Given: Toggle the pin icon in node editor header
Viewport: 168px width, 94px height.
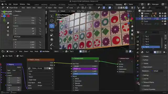Looking at the screenshot, I should pyautogui.click(x=89, y=51).
